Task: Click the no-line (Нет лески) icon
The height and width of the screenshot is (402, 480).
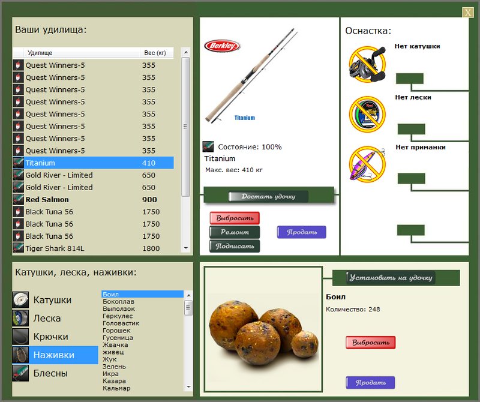Action: [367, 114]
